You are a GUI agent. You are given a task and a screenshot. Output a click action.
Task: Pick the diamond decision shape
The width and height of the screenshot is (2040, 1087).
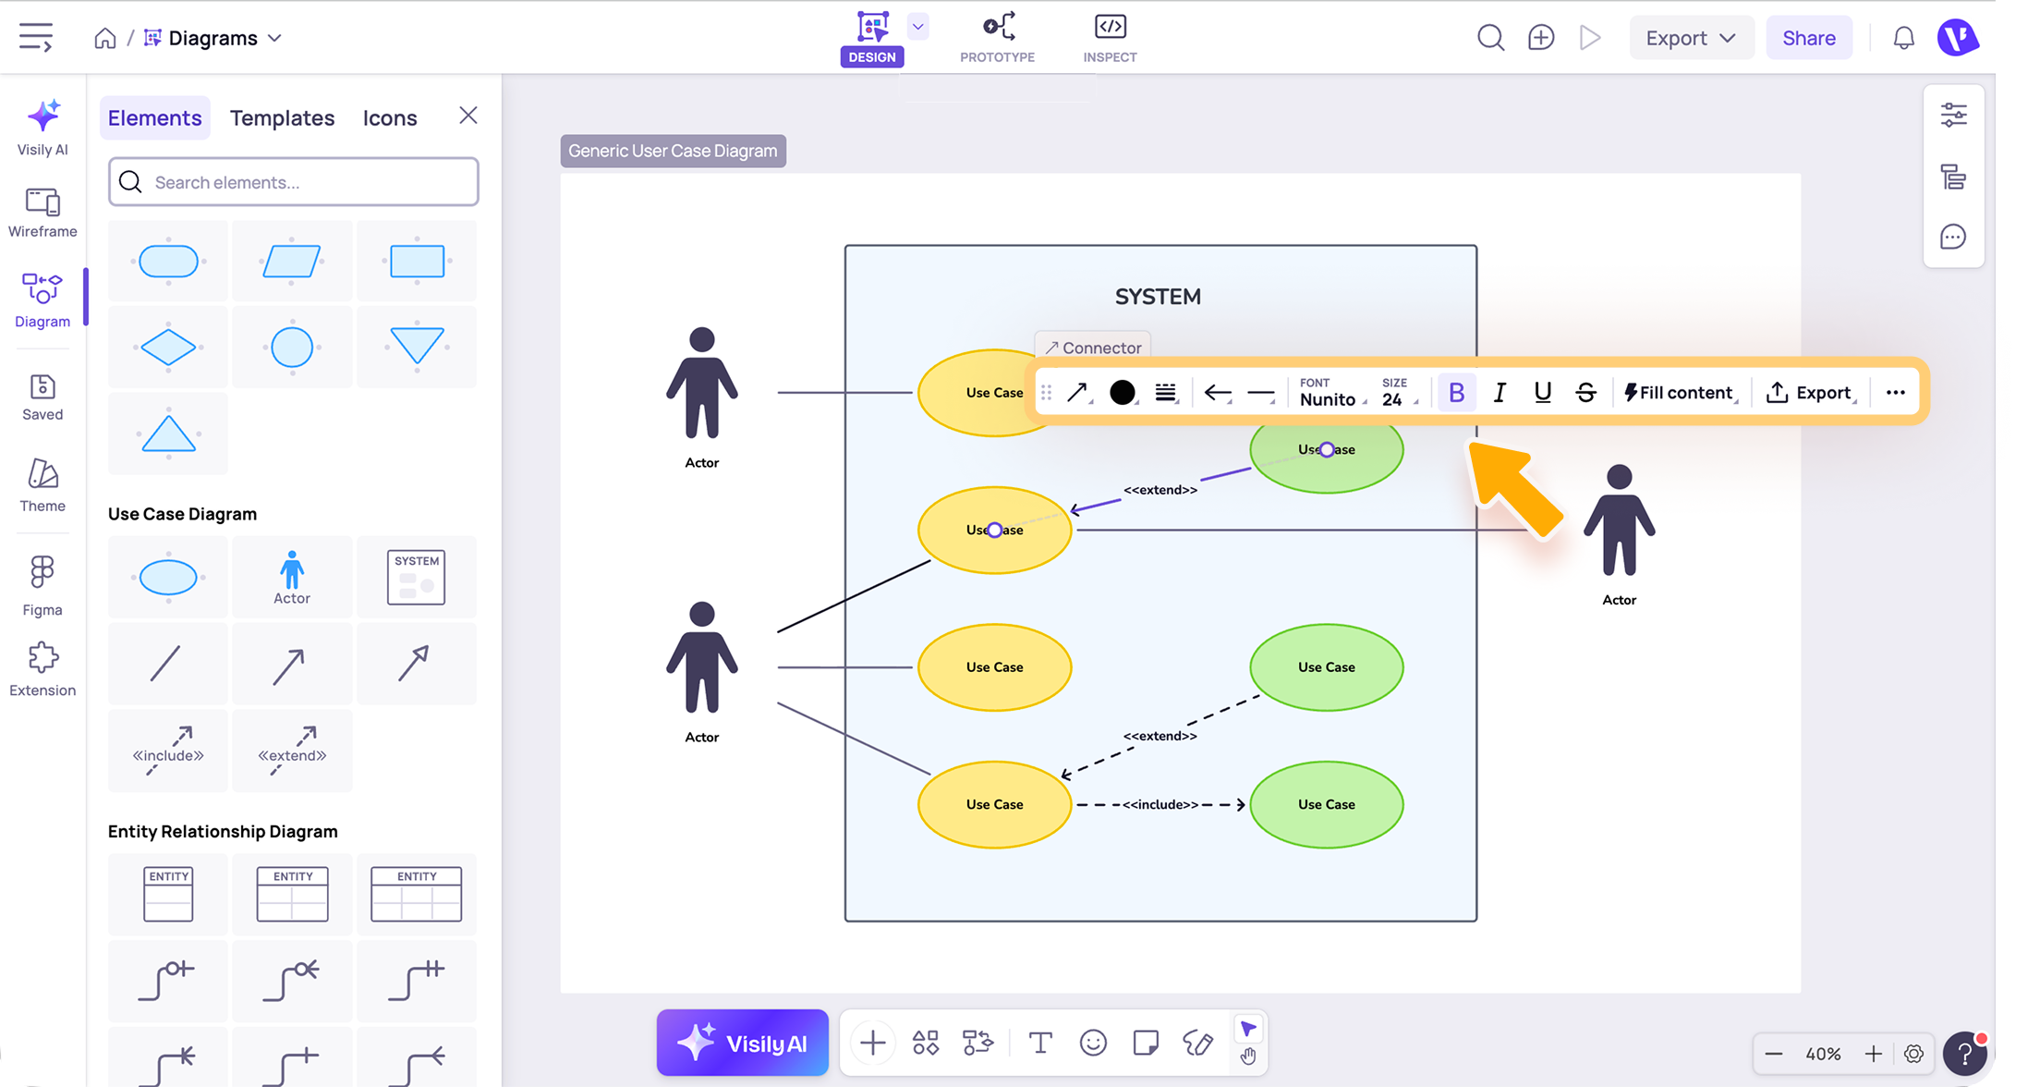pyautogui.click(x=168, y=348)
